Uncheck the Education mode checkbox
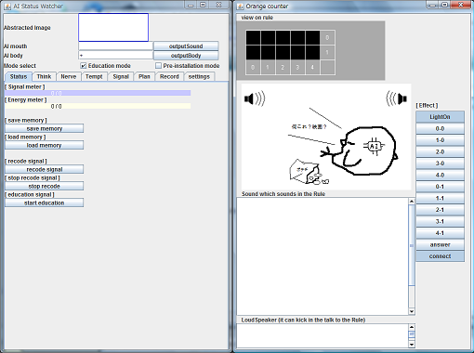The image size is (474, 353). 83,66
